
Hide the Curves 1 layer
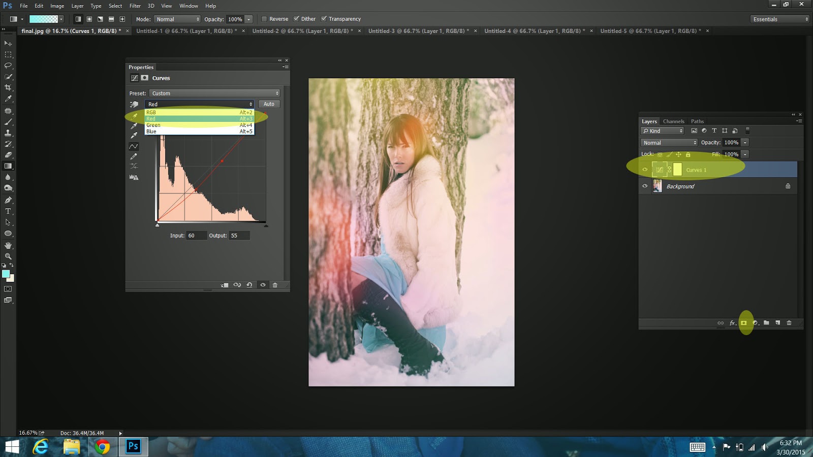pos(645,170)
